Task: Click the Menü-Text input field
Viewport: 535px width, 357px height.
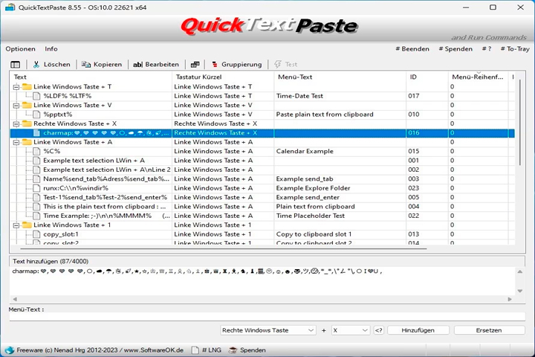Action: (x=267, y=317)
